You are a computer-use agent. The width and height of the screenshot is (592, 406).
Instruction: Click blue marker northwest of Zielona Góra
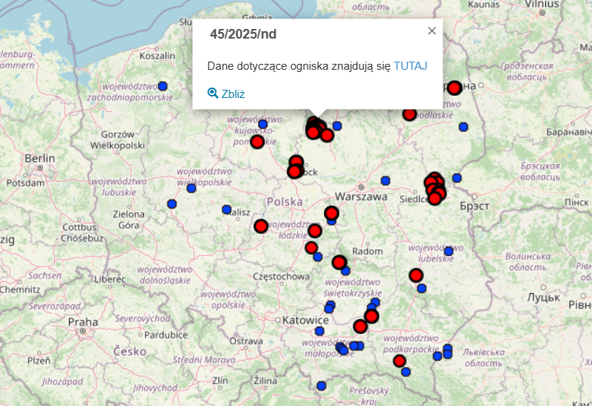tap(172, 204)
